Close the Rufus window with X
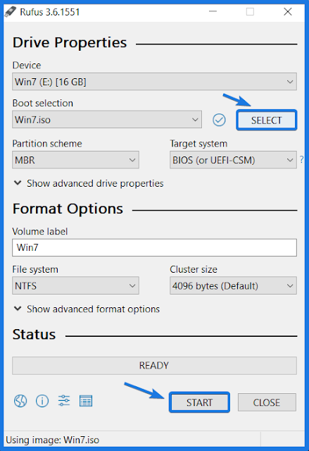Image resolution: width=309 pixels, height=451 pixels. pos(288,11)
